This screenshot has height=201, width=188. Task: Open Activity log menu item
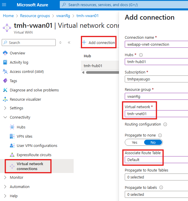coord(19,62)
